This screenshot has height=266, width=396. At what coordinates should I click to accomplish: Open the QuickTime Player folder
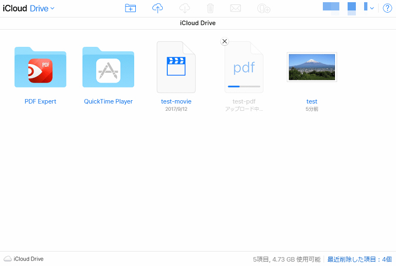pyautogui.click(x=108, y=67)
